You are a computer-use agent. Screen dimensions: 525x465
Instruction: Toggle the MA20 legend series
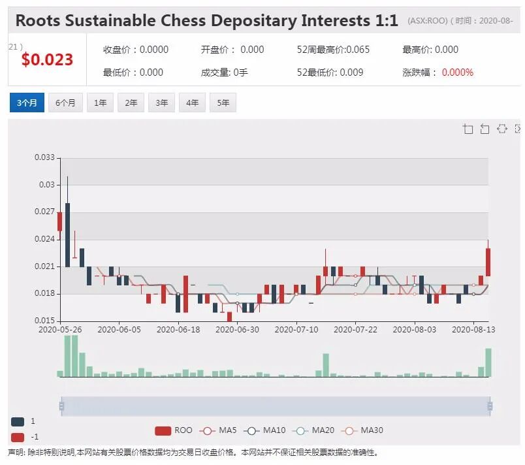[x=313, y=430]
